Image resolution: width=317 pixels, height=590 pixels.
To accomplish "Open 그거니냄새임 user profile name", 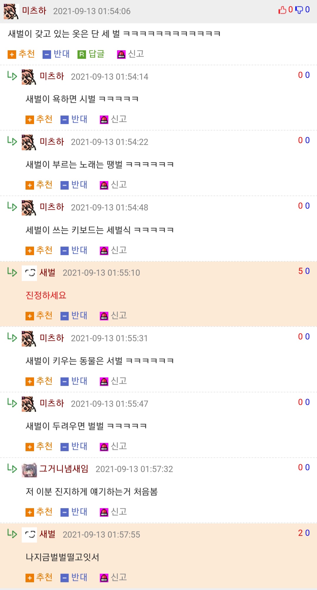I will (x=64, y=469).
